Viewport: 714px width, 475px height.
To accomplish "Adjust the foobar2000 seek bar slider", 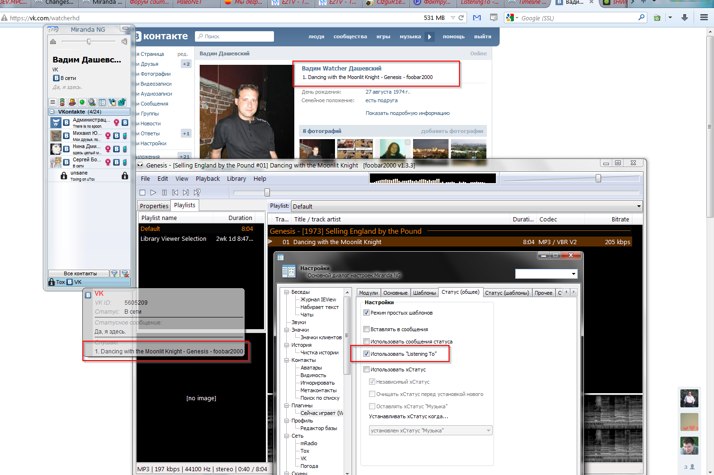I will pos(267,193).
